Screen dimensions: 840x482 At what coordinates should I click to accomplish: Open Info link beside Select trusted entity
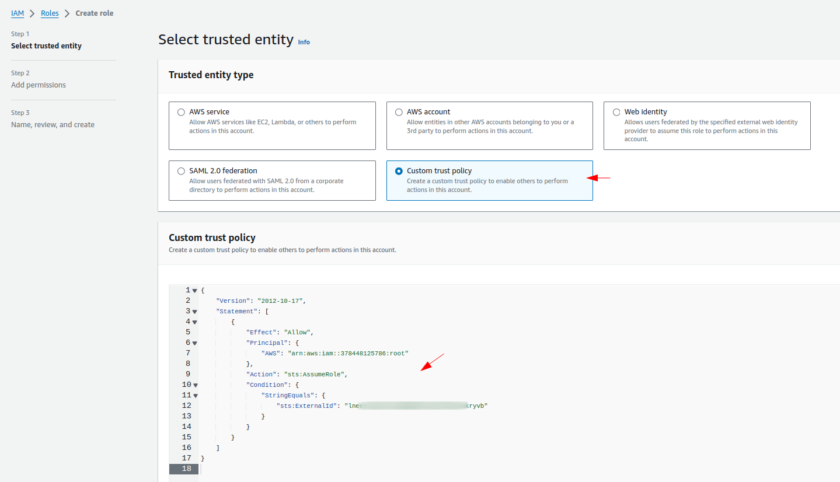coord(304,42)
